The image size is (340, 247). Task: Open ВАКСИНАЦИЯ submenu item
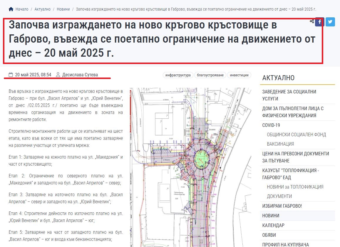click(280, 144)
